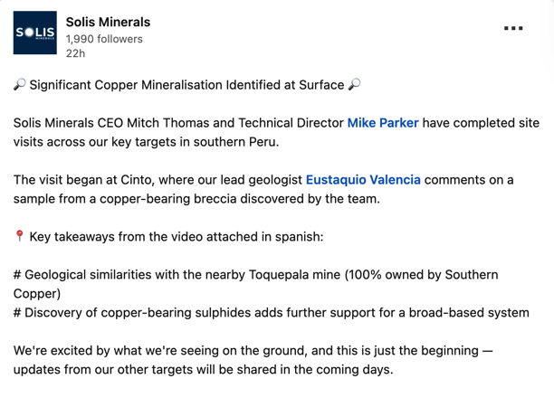Click the 'Geological similarities' bullet line
This screenshot has height=398, width=554.
click(x=256, y=275)
